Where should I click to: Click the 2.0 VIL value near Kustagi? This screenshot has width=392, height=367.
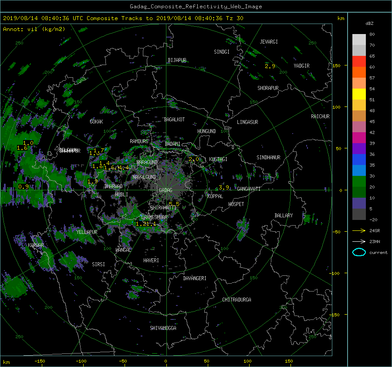point(194,159)
